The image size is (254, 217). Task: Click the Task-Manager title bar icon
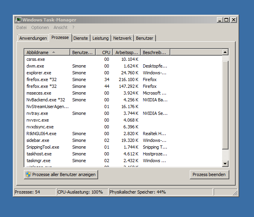[18, 20]
